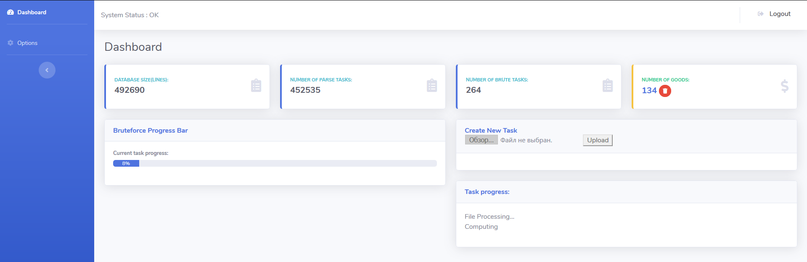Click the empty part of the progress bar
This screenshot has width=807, height=262.
(288, 163)
